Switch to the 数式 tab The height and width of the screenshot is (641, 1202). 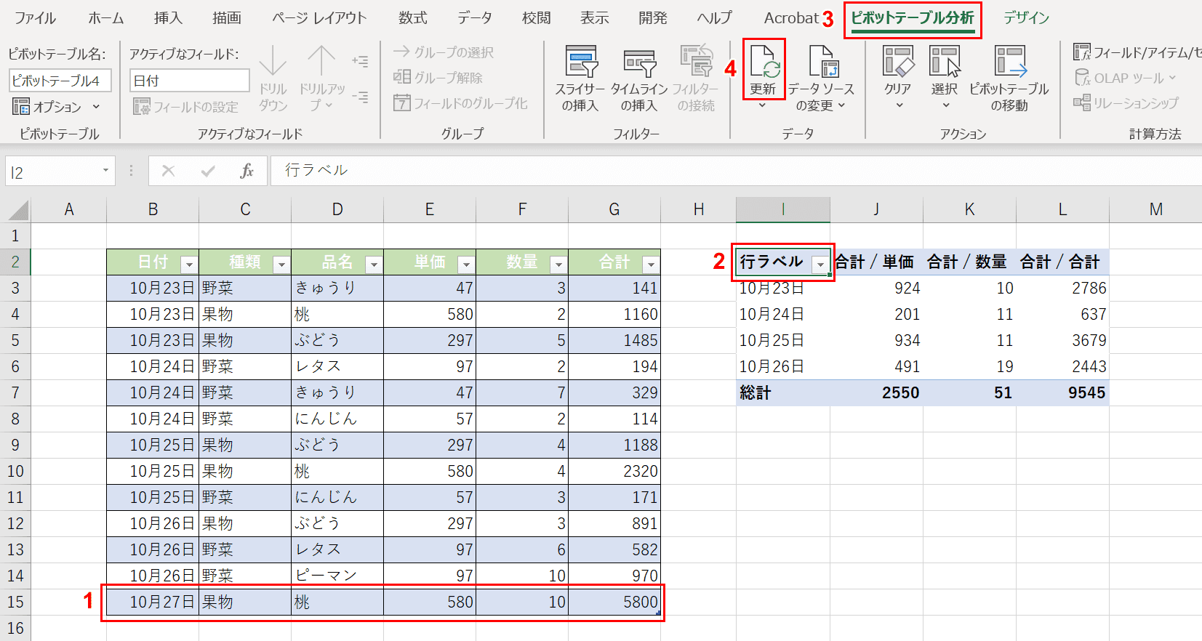tap(413, 18)
